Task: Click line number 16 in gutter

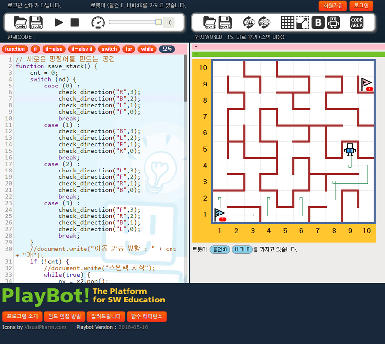Action: coord(8,157)
